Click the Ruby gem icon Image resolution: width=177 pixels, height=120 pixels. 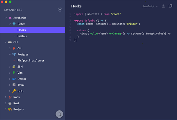click(x=10, y=97)
